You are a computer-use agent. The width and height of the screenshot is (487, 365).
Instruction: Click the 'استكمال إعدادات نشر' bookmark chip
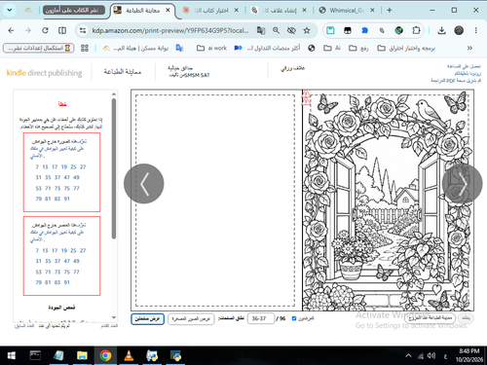(x=39, y=48)
